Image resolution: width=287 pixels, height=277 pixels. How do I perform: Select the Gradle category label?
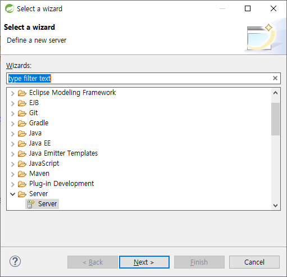click(39, 123)
